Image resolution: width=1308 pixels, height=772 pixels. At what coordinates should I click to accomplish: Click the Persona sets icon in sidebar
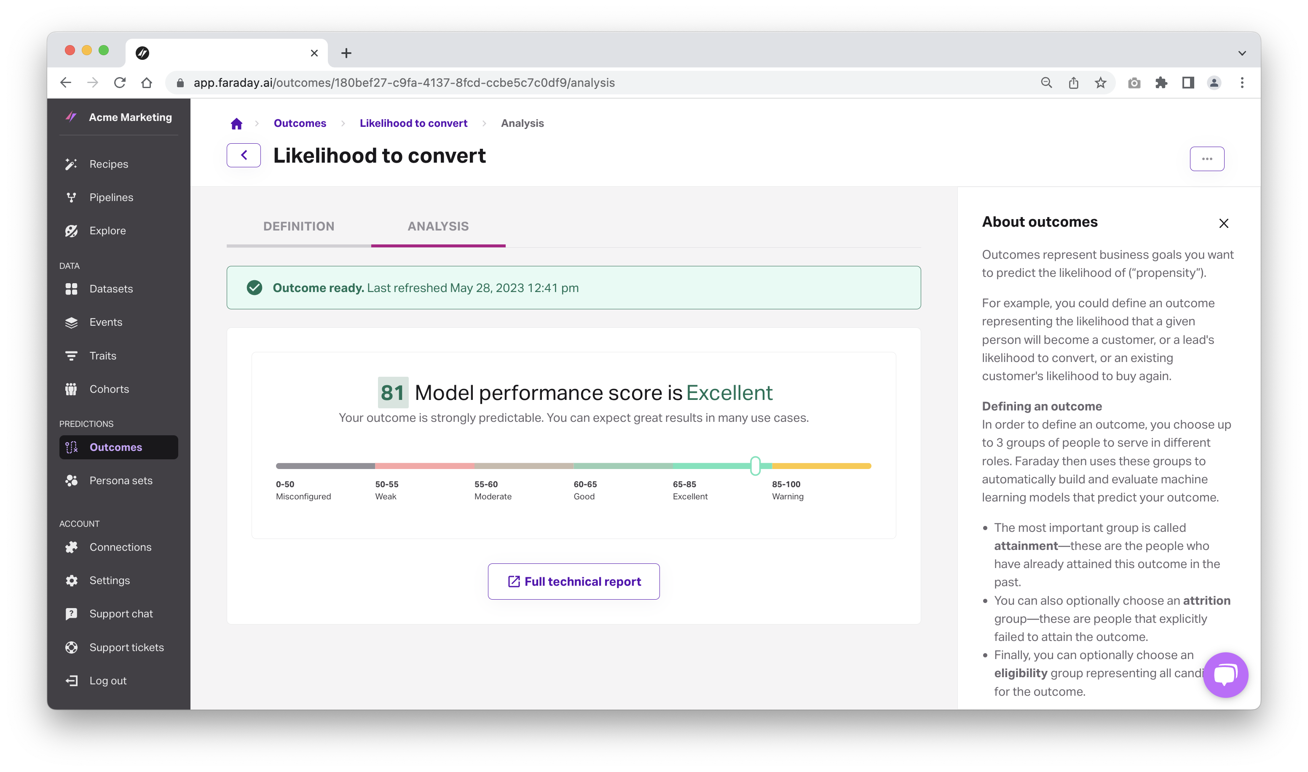[x=72, y=480]
